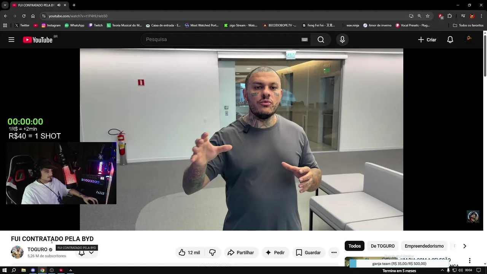Select the Todos filter chip
This screenshot has width=487, height=274.
355,246
